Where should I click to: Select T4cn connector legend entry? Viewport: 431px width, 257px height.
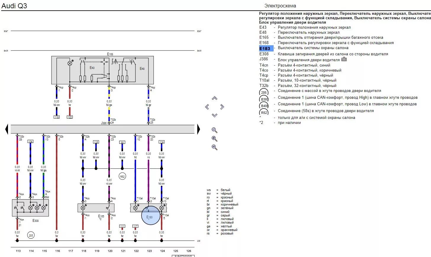tap(295, 65)
